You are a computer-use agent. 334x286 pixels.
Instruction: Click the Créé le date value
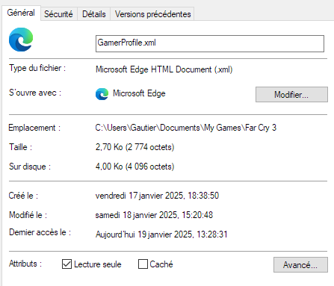(x=157, y=196)
